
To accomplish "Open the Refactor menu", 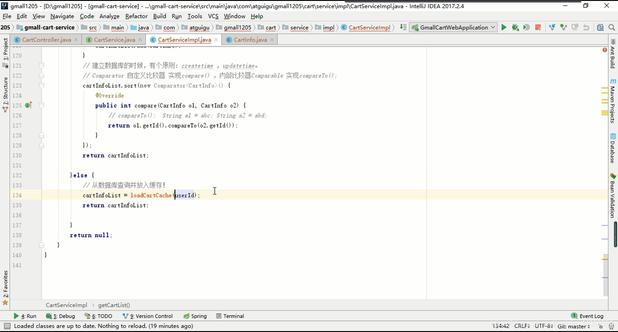I will click(x=136, y=16).
